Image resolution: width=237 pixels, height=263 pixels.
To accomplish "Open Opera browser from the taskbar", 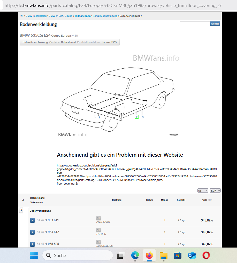I will (206, 256).
